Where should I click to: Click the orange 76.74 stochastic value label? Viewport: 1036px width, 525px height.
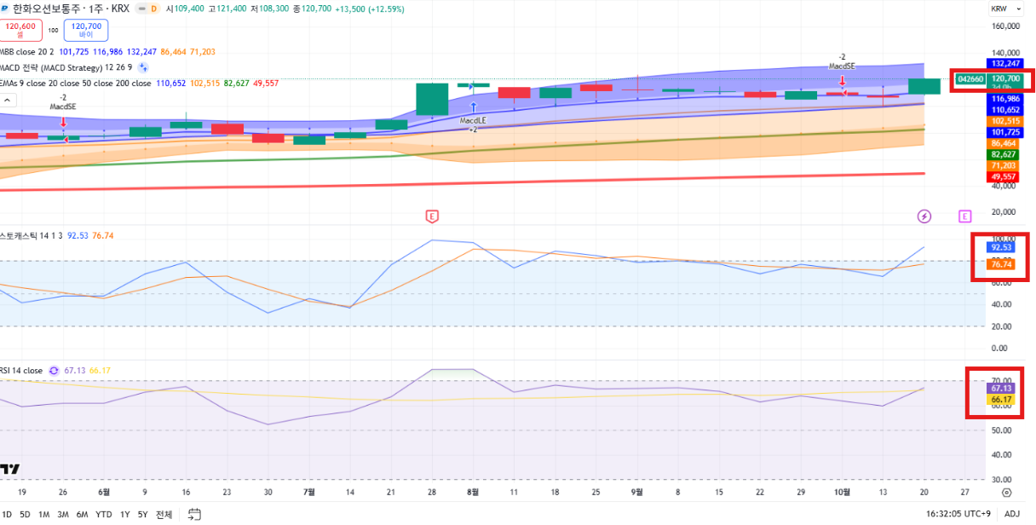click(1001, 264)
